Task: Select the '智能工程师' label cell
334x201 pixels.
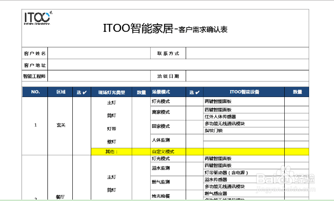Action: point(35,76)
